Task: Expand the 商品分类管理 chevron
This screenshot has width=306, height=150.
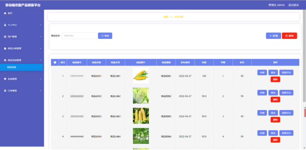Action: (x=41, y=49)
